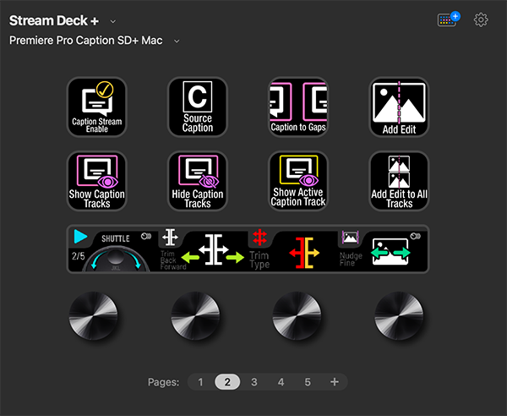Click the Nudge Fine strip segment
The height and width of the screenshot is (416, 507).
pyautogui.click(x=383, y=249)
